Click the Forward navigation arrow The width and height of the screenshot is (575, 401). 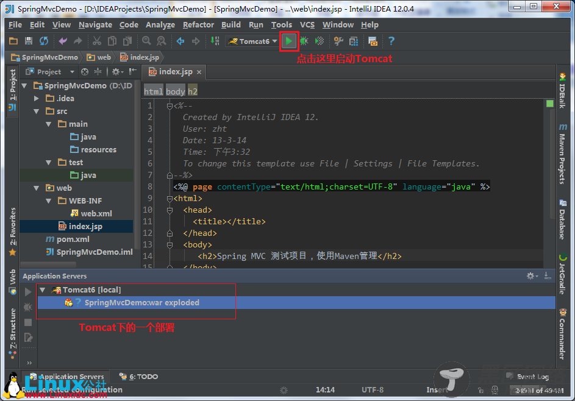[196, 41]
